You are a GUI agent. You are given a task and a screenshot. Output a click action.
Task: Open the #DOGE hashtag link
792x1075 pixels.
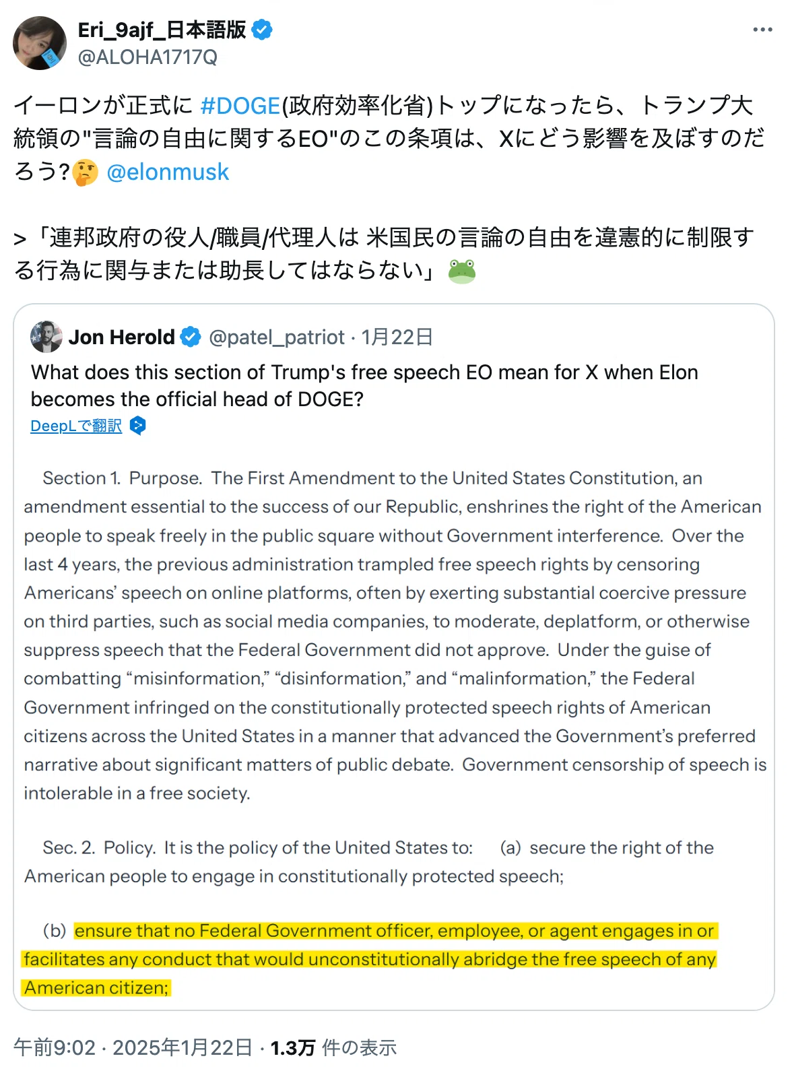click(x=240, y=105)
